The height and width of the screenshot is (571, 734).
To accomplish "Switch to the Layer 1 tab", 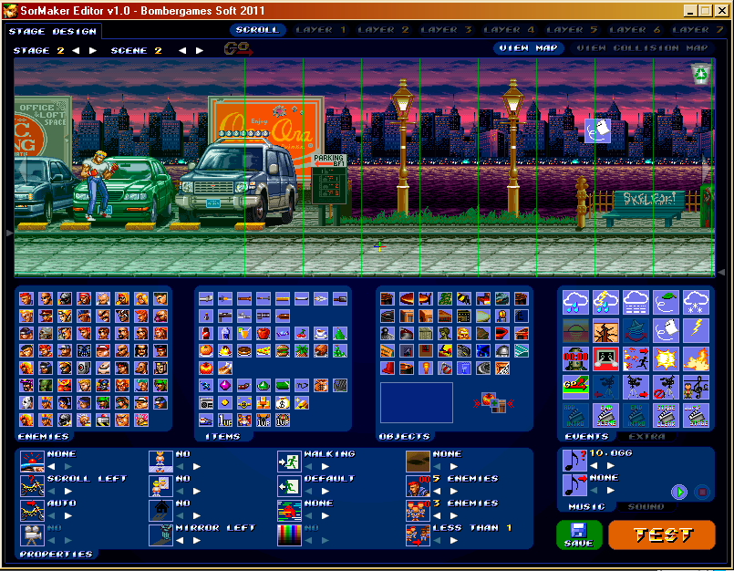I will click(x=321, y=30).
